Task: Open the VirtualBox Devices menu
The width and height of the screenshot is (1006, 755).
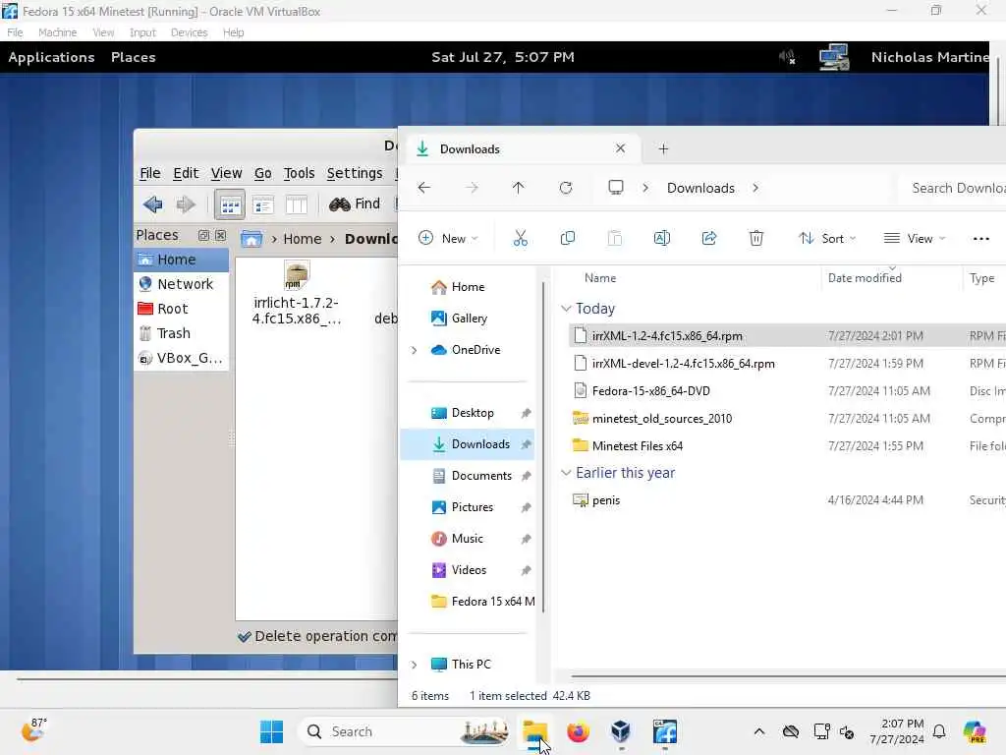Action: [x=189, y=32]
